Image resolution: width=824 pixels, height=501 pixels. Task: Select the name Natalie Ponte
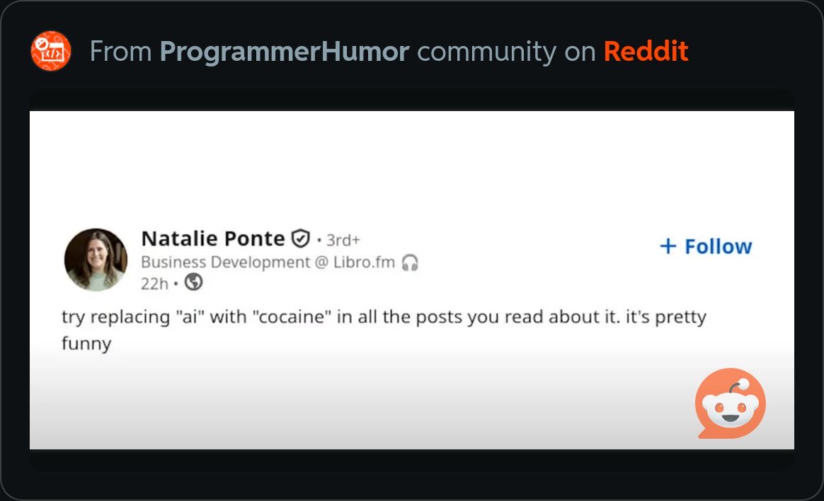(212, 238)
